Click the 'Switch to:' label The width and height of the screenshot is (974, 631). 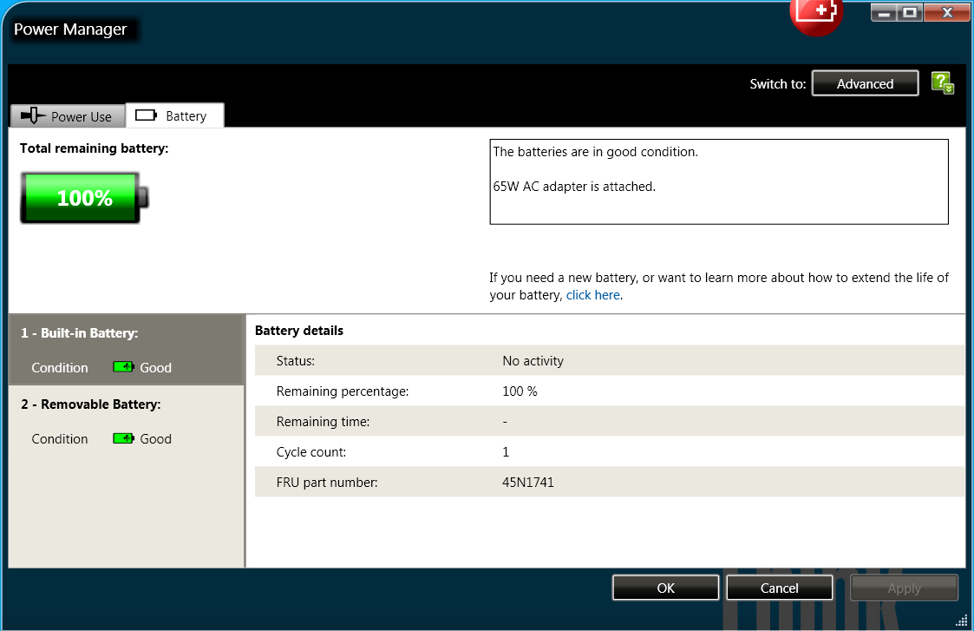tap(777, 84)
